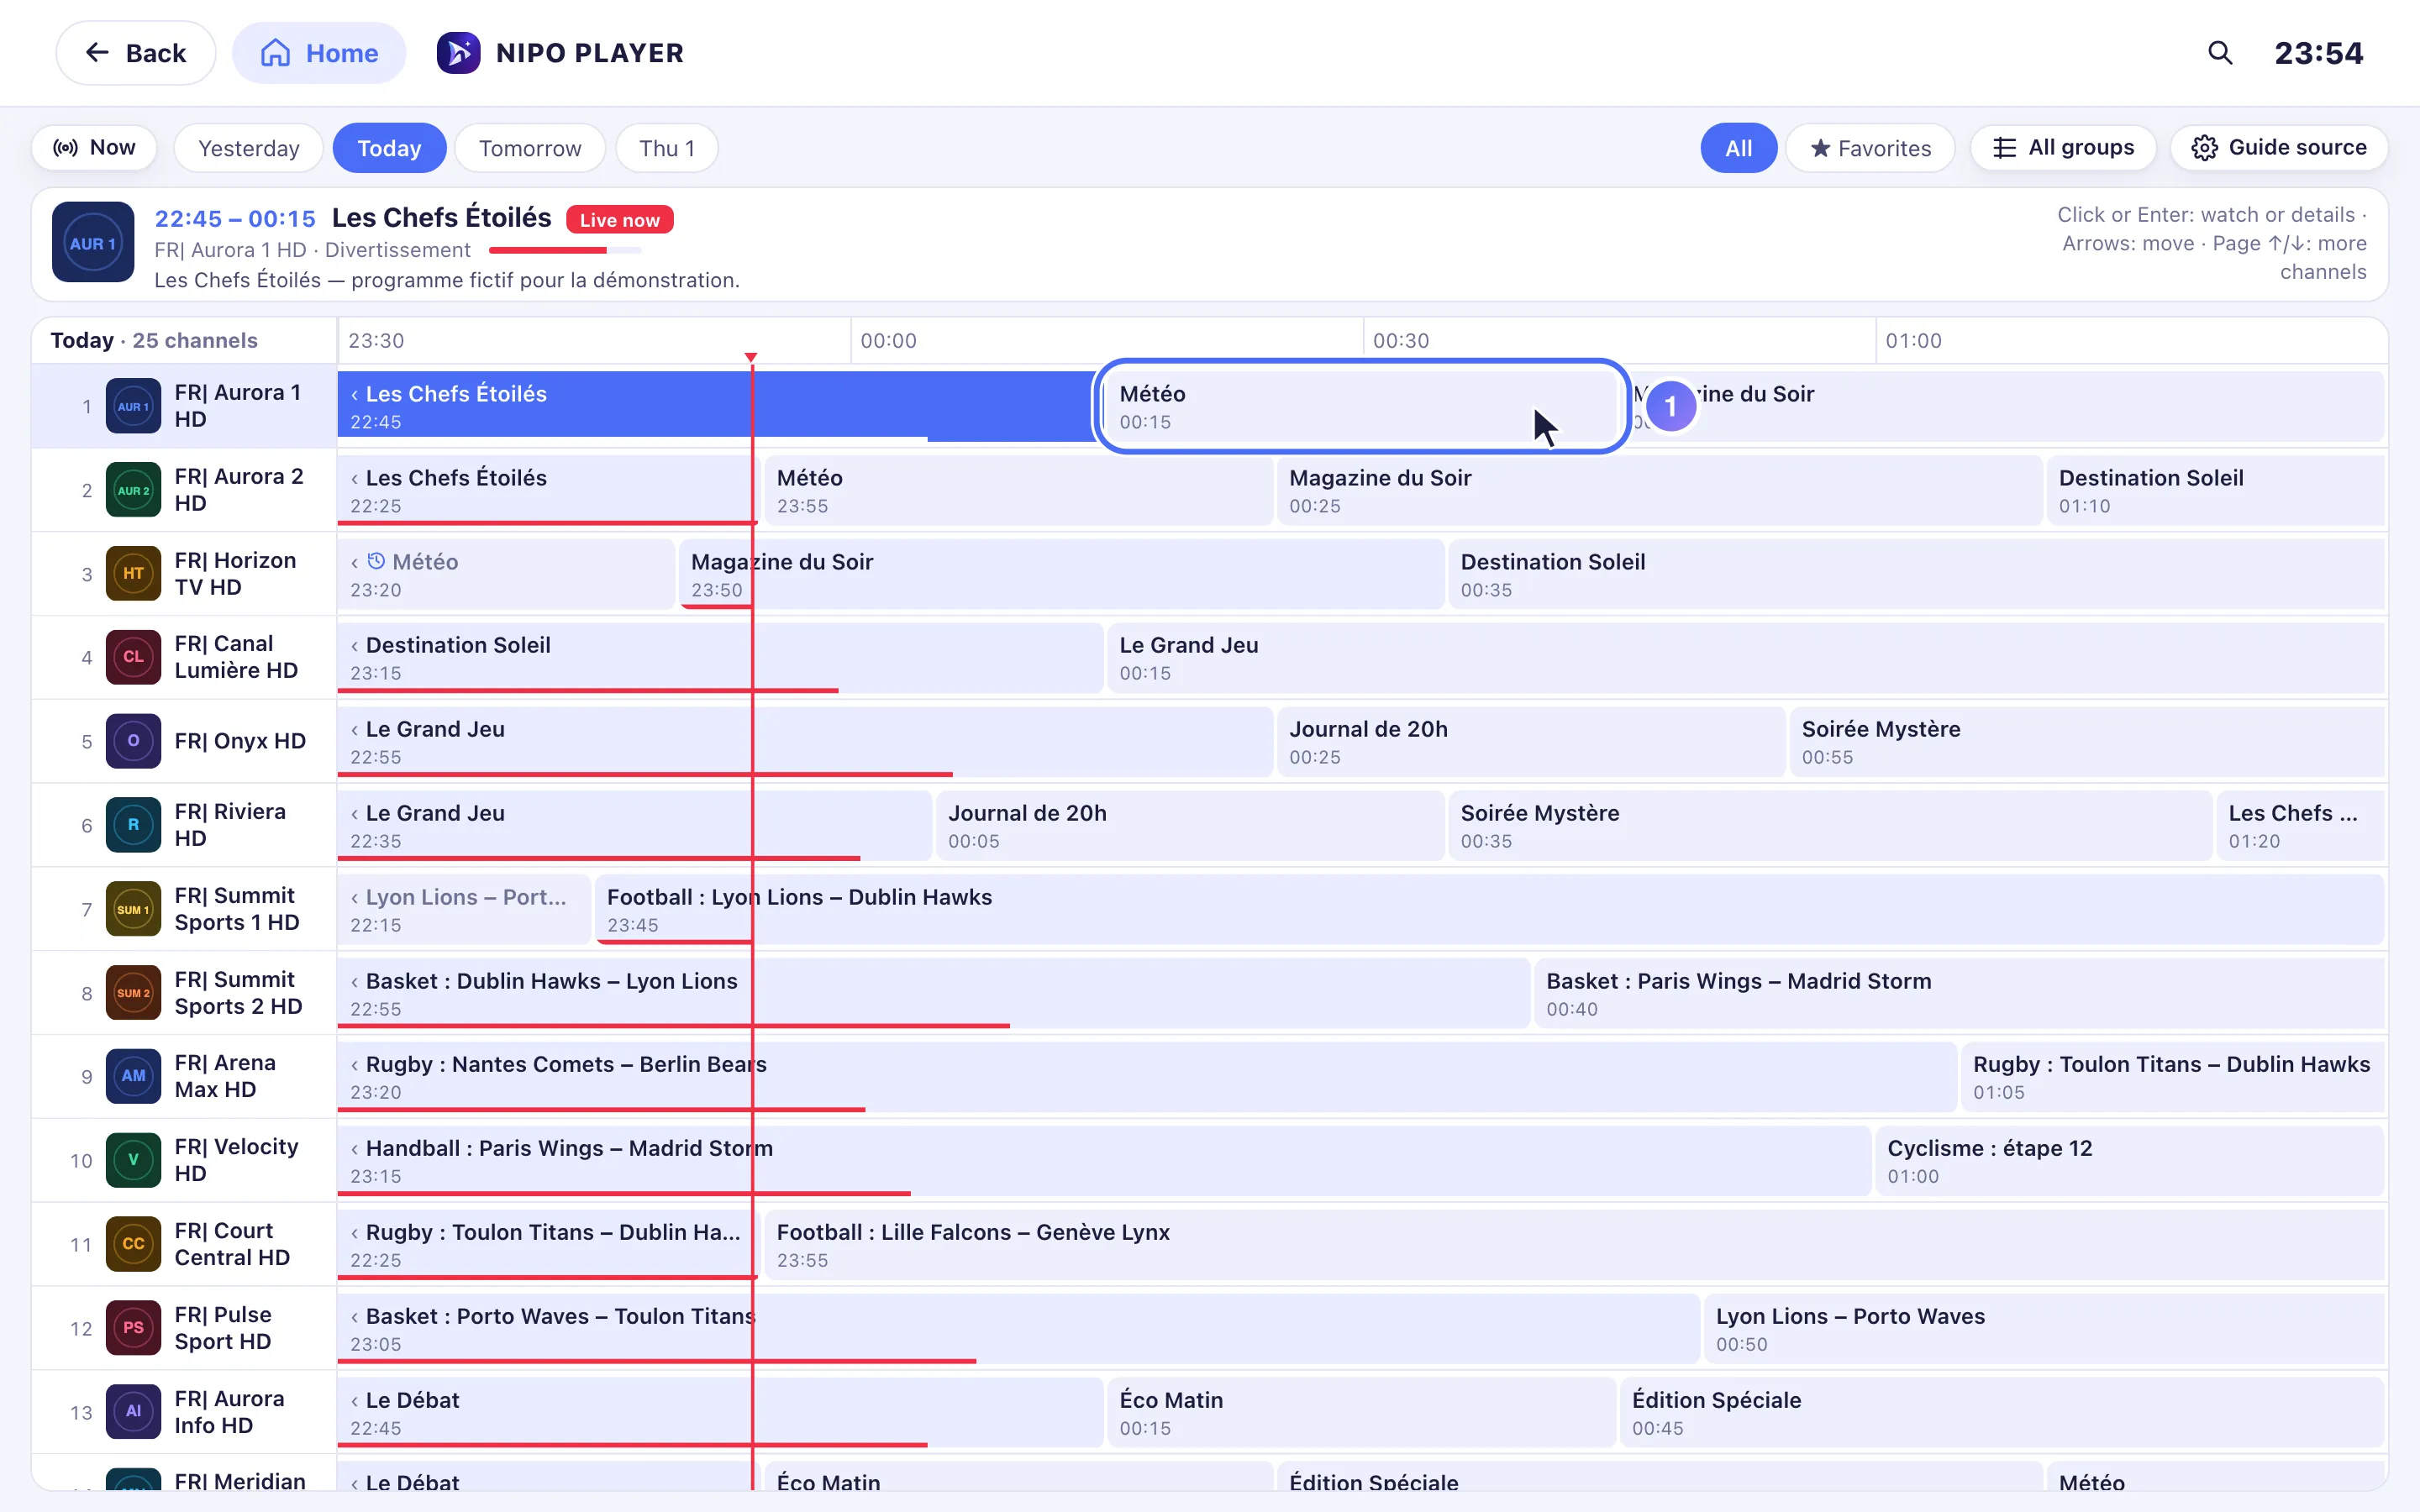Select the All channels filter

1738,148
